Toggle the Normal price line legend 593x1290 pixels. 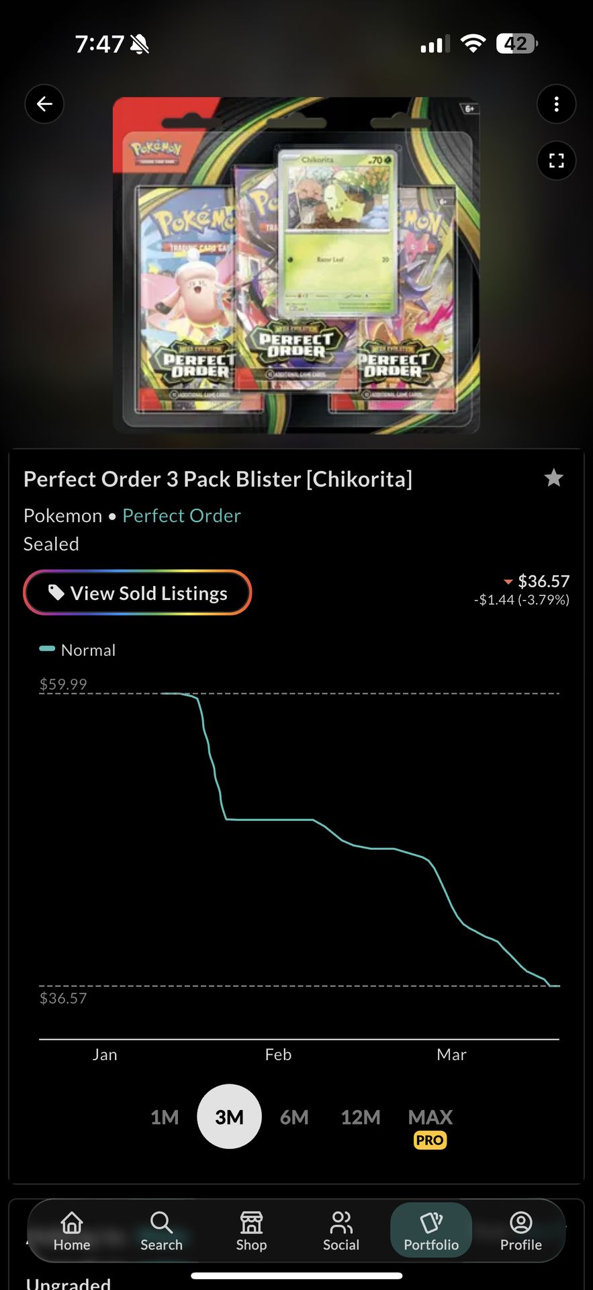pyautogui.click(x=76, y=649)
